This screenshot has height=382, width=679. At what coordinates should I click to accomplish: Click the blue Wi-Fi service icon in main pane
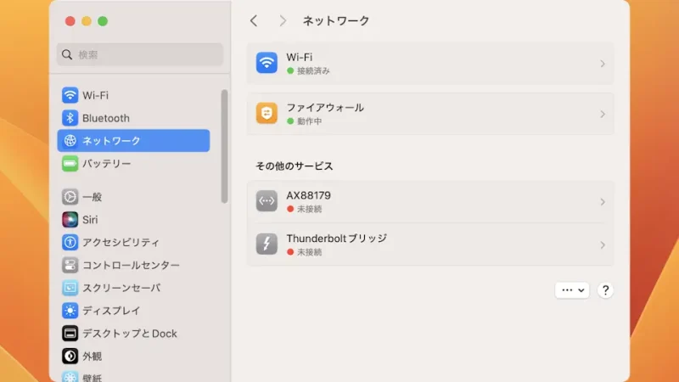coord(267,63)
